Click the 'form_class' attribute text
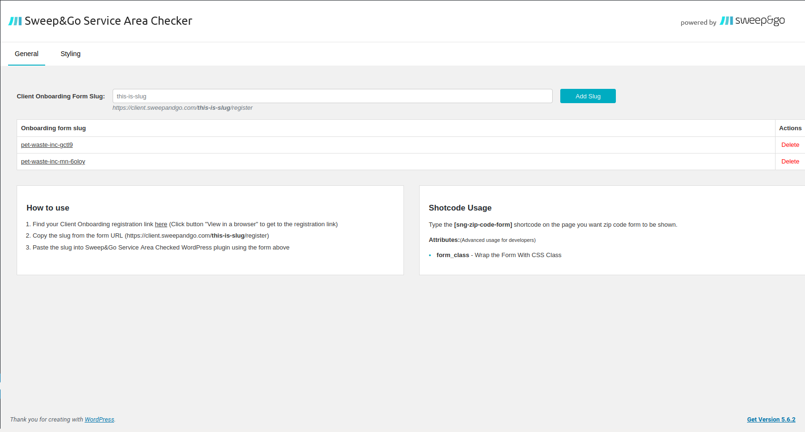805x432 pixels. tap(453, 255)
